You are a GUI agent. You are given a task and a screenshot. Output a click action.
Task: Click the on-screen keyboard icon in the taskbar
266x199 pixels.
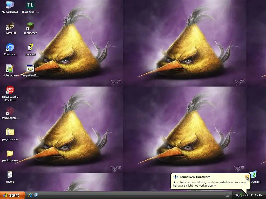(228, 195)
